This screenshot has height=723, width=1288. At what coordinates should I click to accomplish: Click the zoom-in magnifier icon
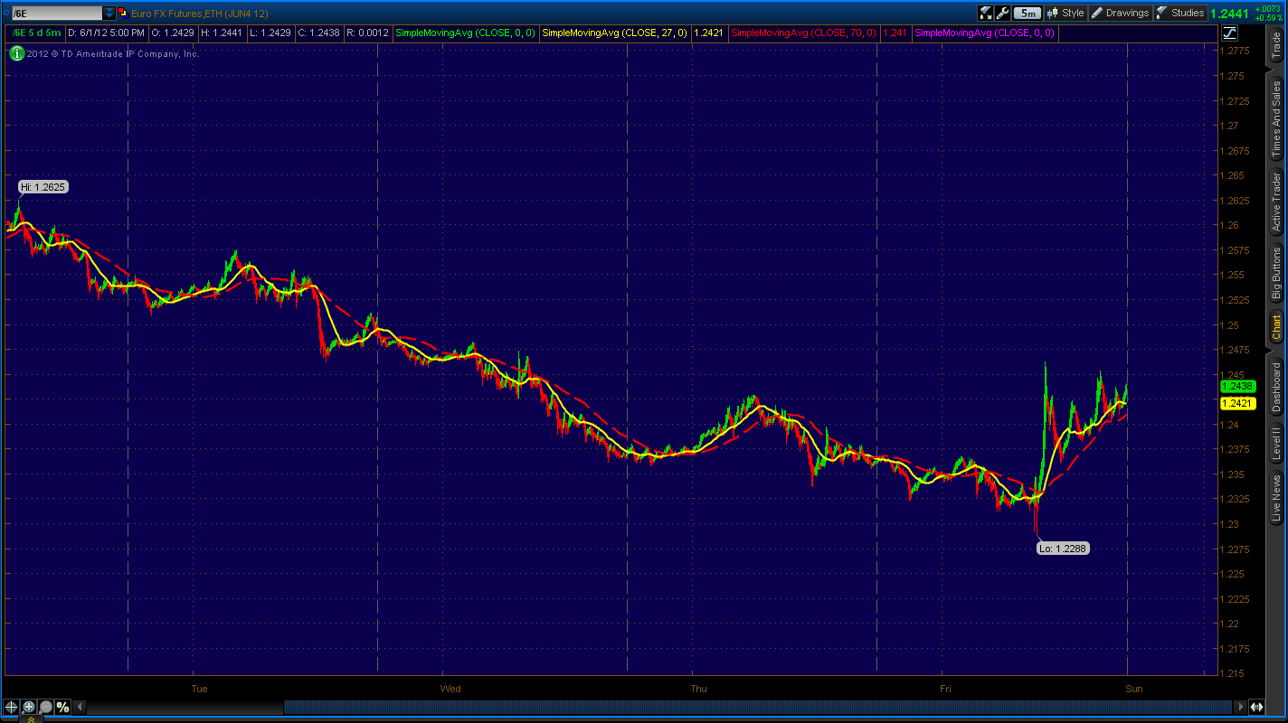pos(28,707)
